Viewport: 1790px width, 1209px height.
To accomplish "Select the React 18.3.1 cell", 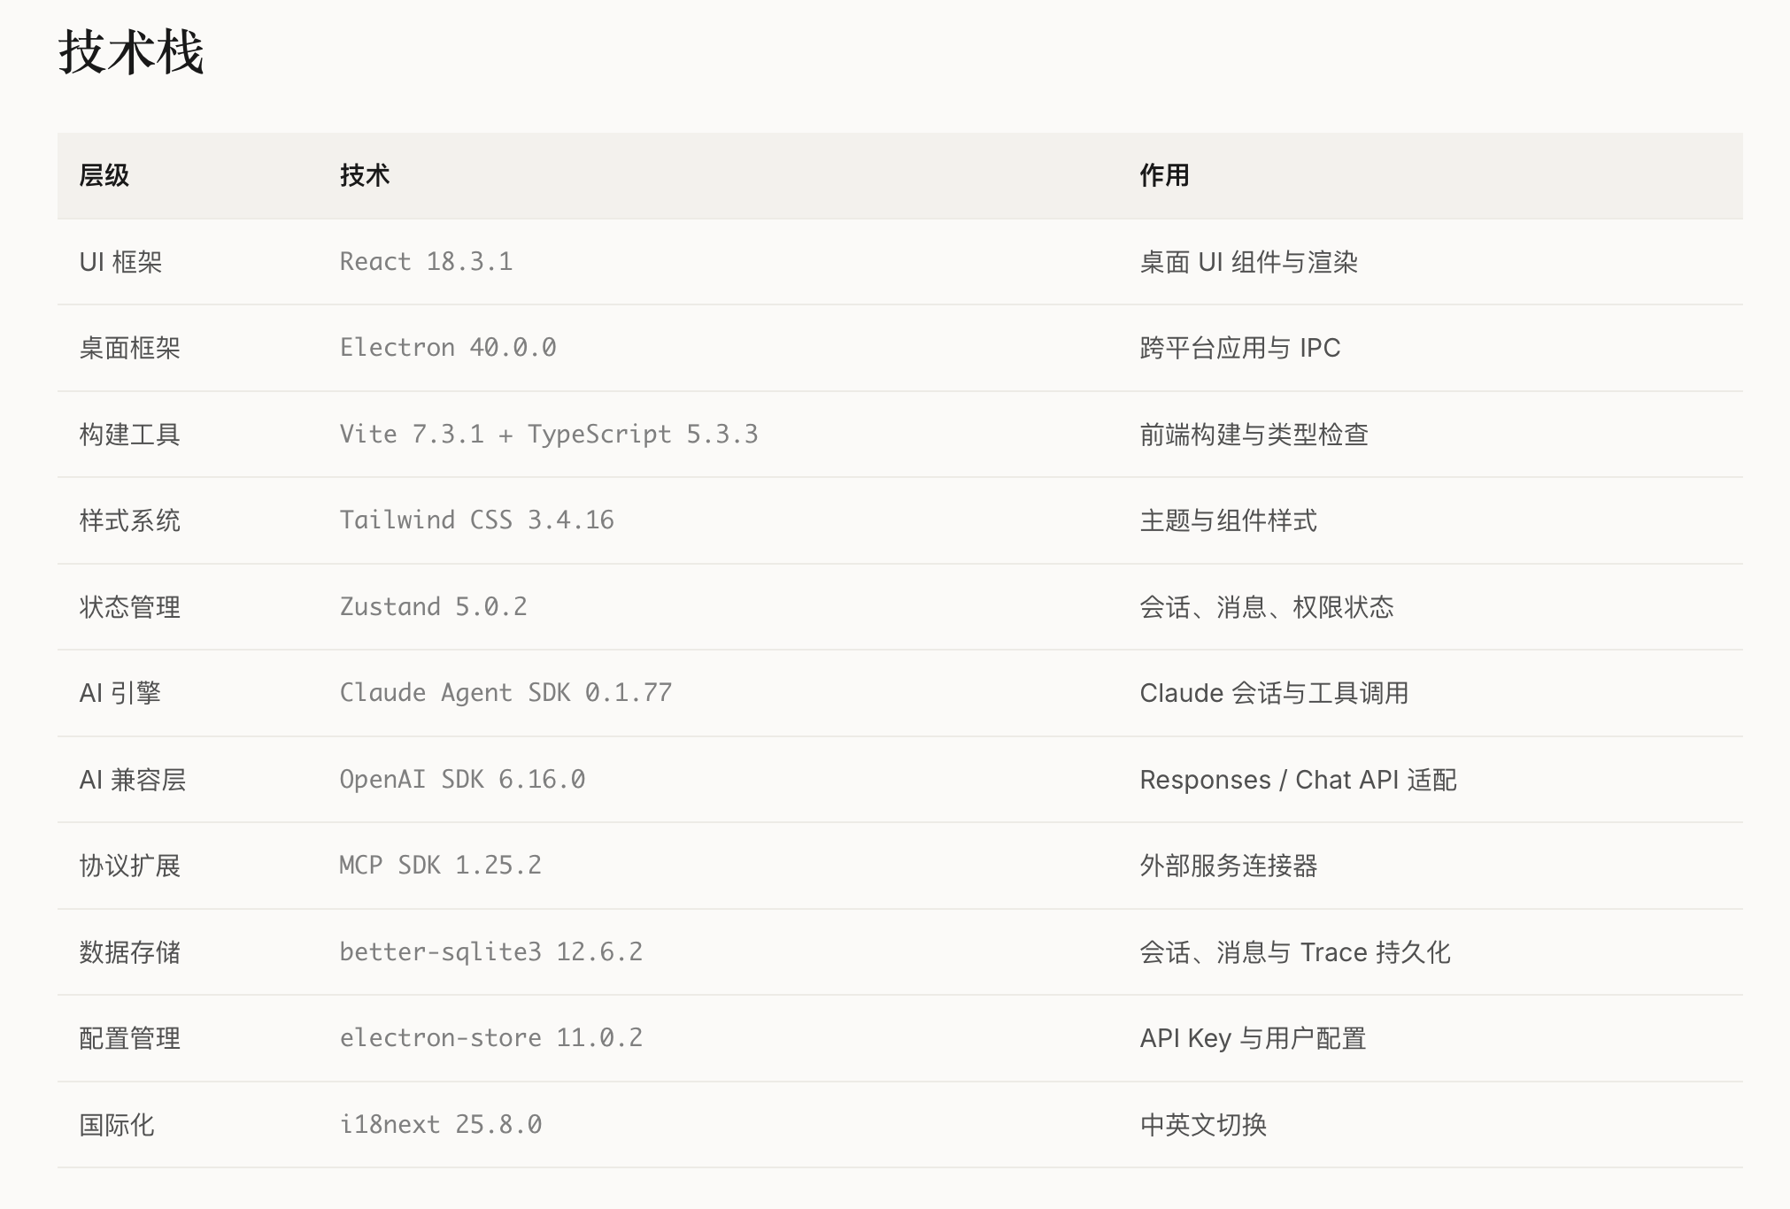I will (426, 262).
